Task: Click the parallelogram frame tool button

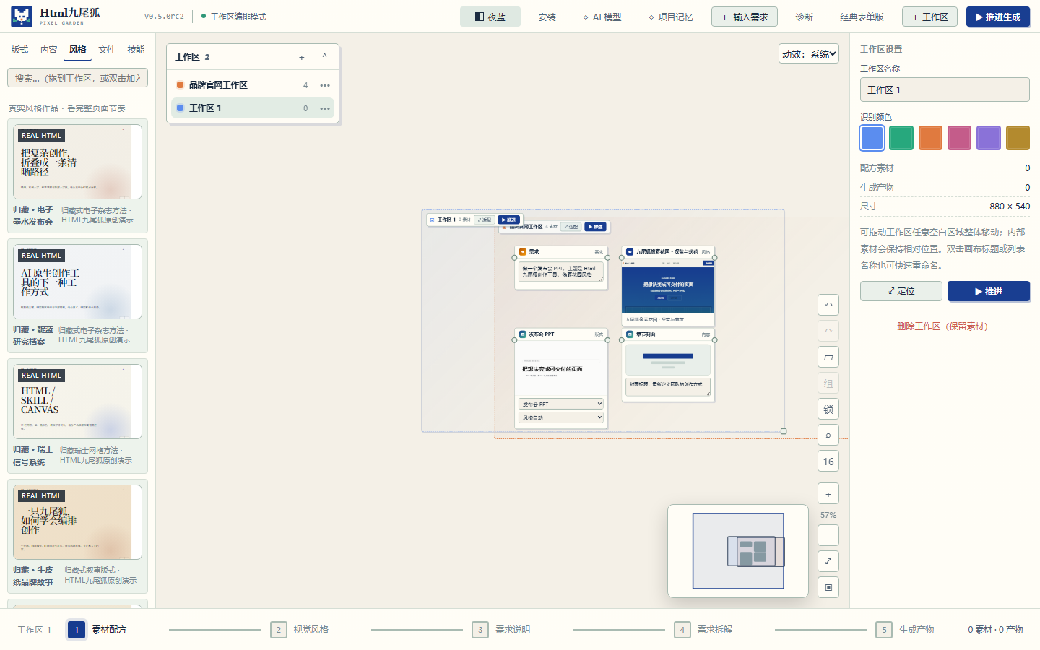Action: [x=828, y=357]
